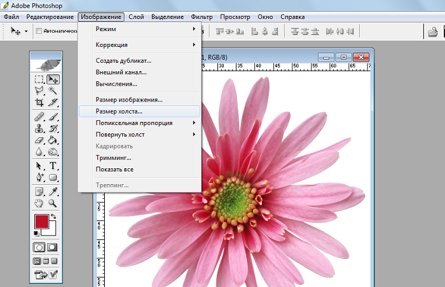Image resolution: width=445 pixels, height=287 pixels.
Task: Choose Внешний канал... menu entry
Action: point(140,72)
